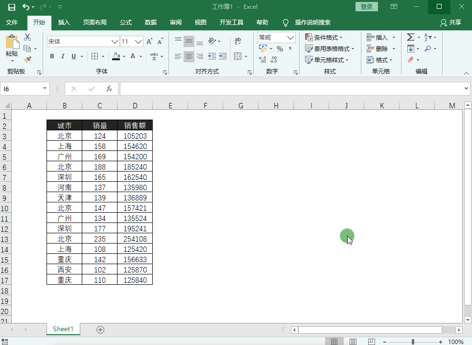
Task: Click the AutoSum sigma icon
Action: (x=410, y=37)
